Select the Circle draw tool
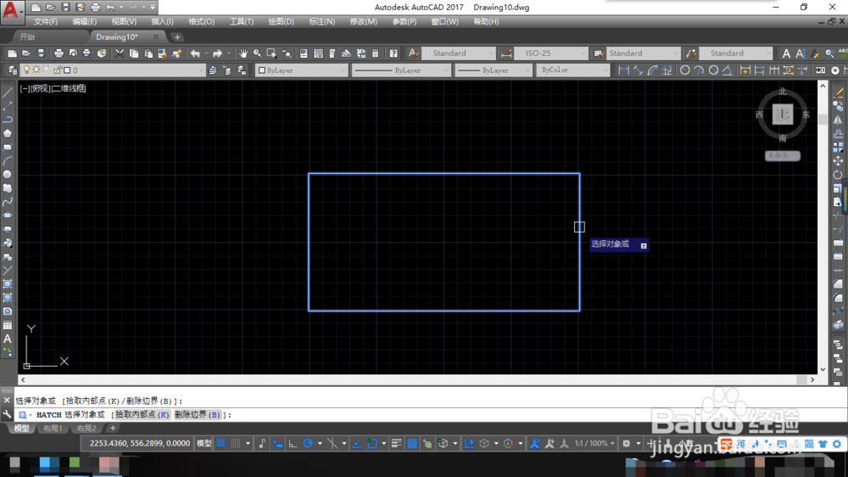The width and height of the screenshot is (848, 477). tap(8, 174)
